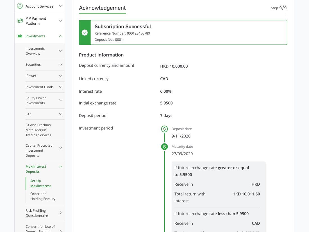Expand the Account Services section
This screenshot has height=232, width=309.
[x=61, y=6]
